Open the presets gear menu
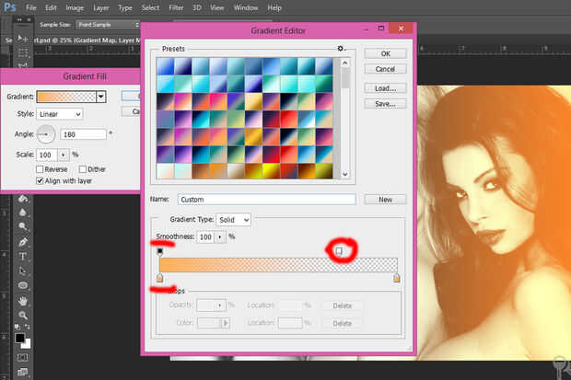Viewport: 571px width, 380px height. tap(341, 49)
